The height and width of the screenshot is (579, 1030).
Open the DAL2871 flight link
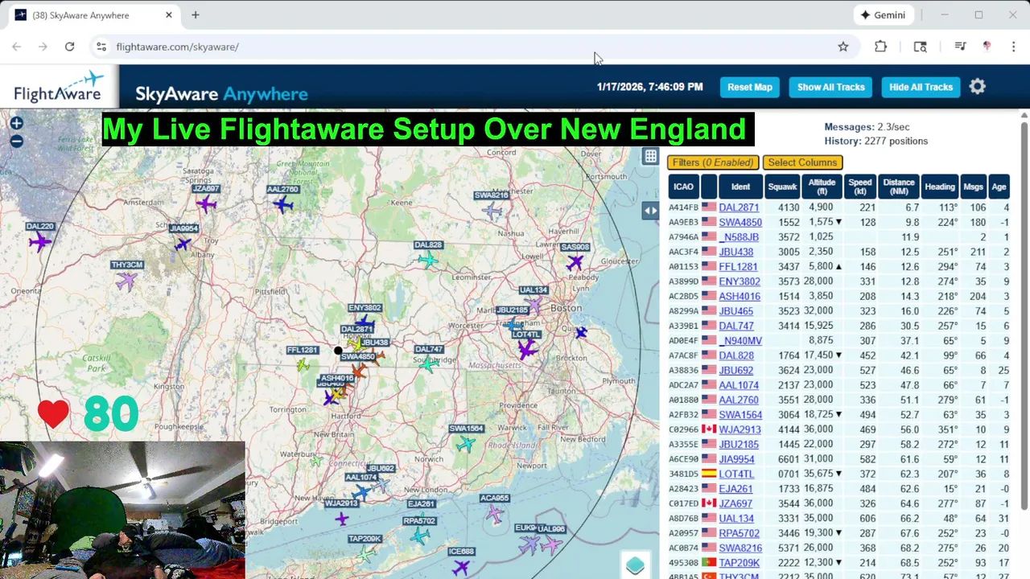click(x=739, y=207)
